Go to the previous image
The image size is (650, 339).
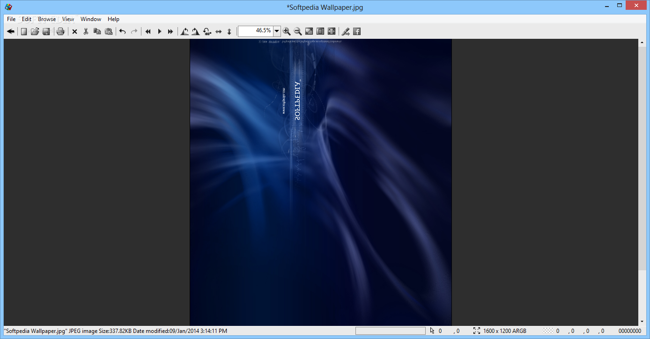(x=148, y=31)
